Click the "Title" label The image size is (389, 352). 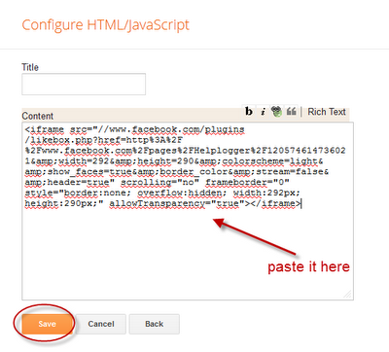[30, 67]
